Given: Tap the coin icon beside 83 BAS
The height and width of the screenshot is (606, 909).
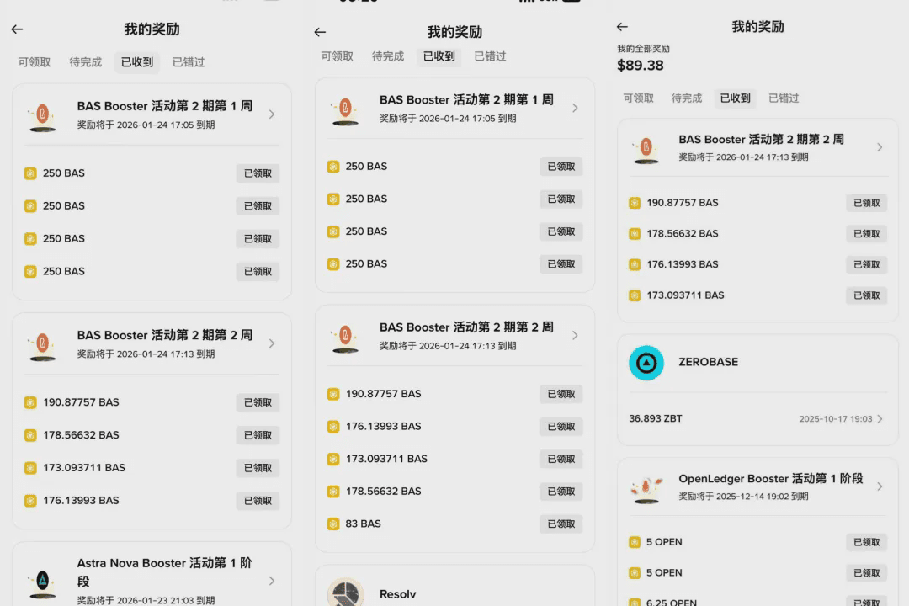Looking at the screenshot, I should tap(333, 524).
